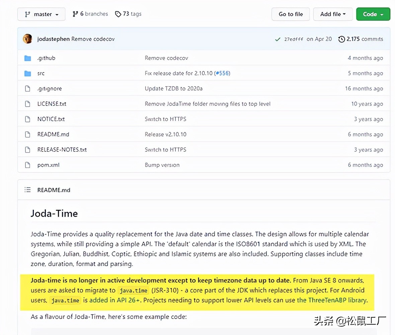The height and width of the screenshot is (335, 395).
Task: Click 'on Apr 20' commit date
Action: [319, 39]
